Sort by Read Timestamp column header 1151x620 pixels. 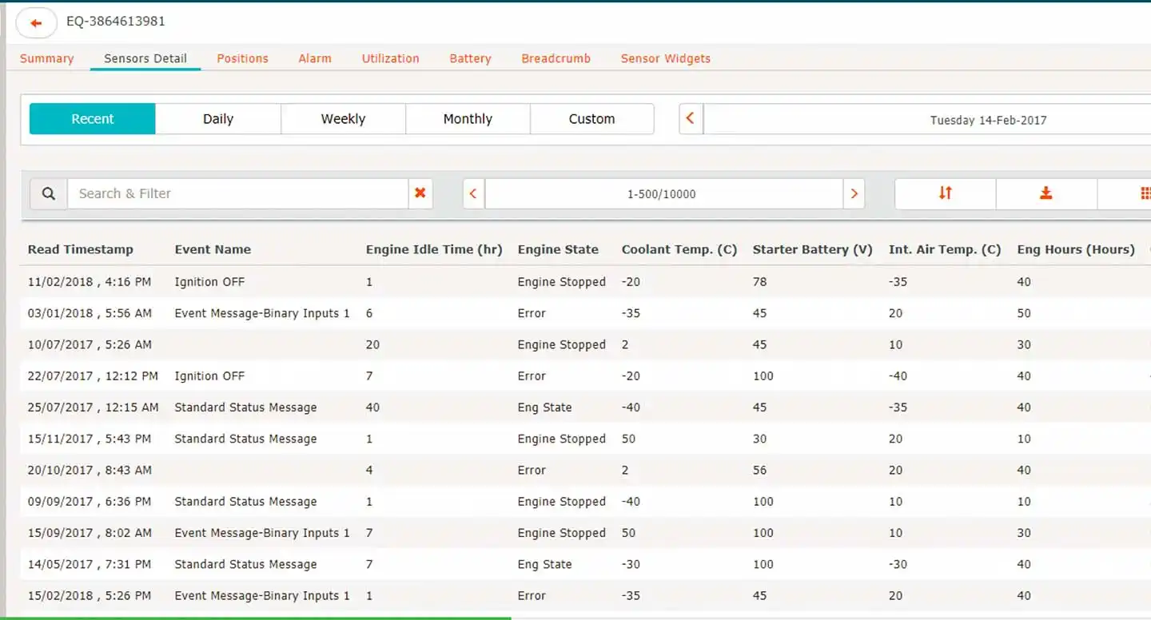80,249
